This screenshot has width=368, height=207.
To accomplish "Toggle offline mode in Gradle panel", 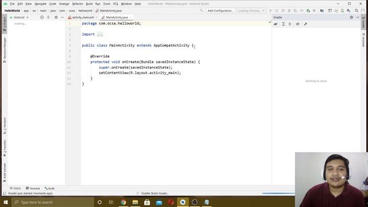I will coord(298,24).
